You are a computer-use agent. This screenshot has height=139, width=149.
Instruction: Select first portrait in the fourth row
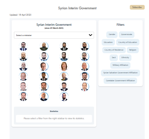[x=23, y=77]
